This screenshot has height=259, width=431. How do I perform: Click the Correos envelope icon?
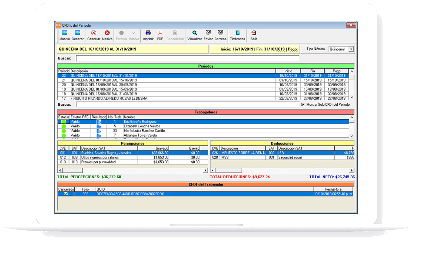coord(220,32)
